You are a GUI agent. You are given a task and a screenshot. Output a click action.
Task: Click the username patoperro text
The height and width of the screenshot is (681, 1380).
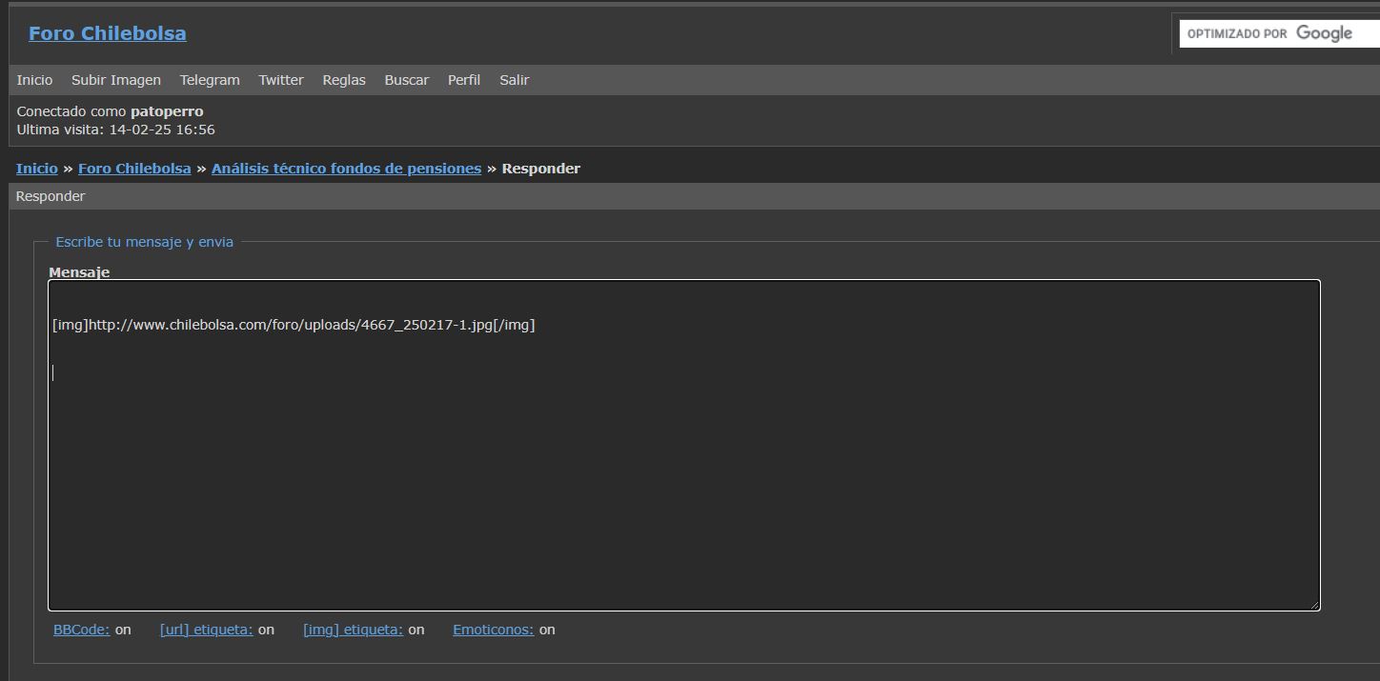[x=167, y=111]
